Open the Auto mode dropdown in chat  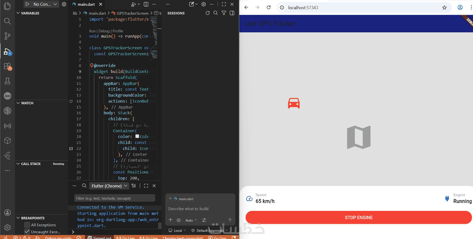191,220
